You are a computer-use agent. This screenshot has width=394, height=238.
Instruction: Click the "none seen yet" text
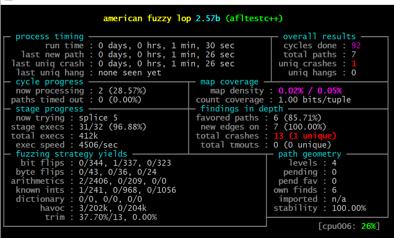pos(130,73)
